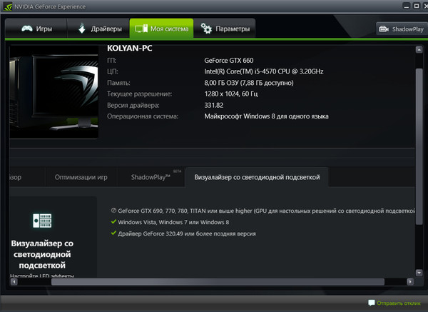Screen dimensions: 428x312
Task: Click the Версия драйвера label
Action: (133, 105)
